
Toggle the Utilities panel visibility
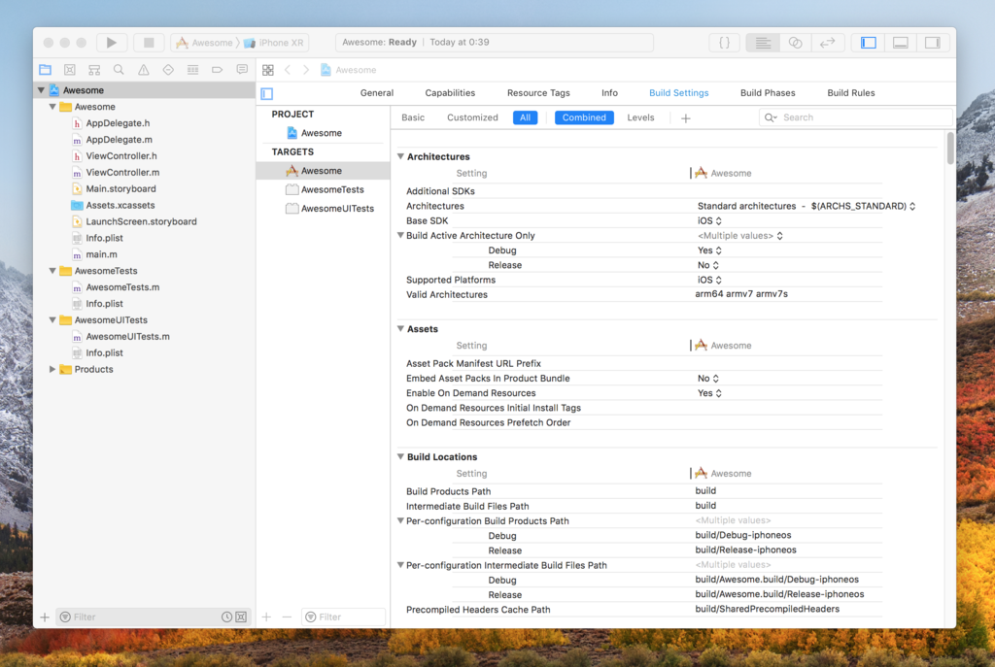(933, 43)
